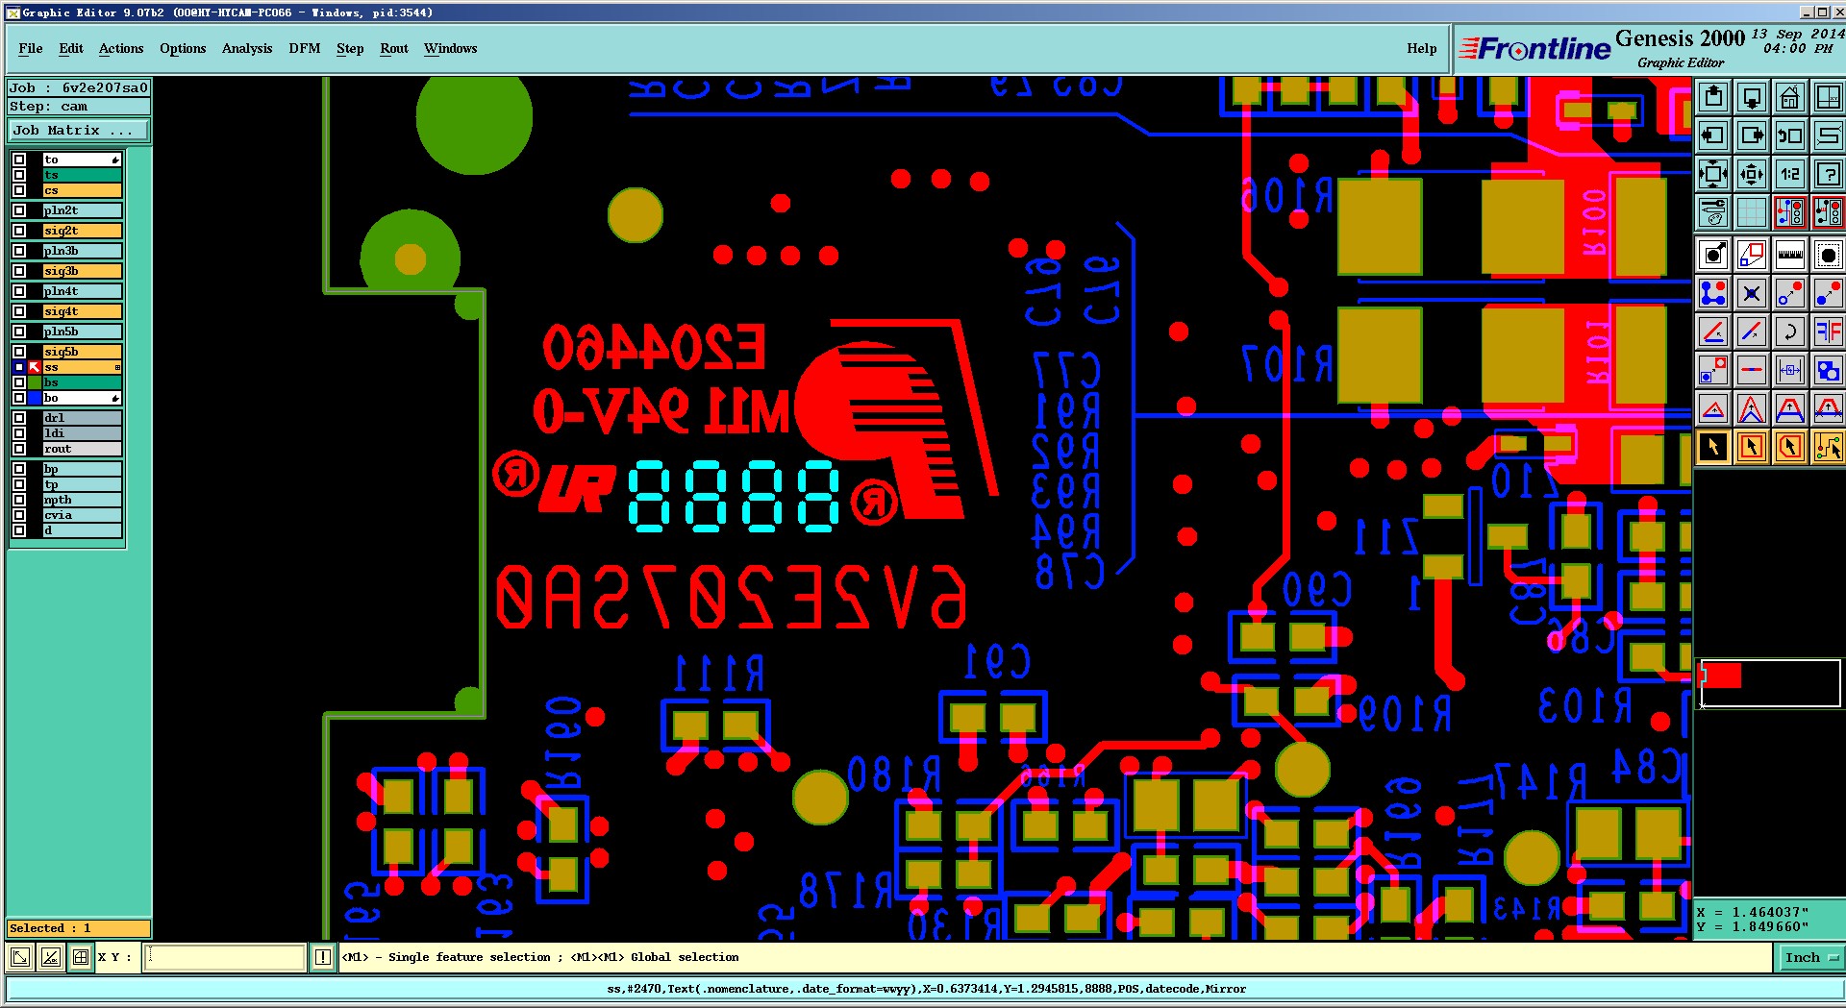Open the Edit menu
Image resolution: width=1846 pixels, height=1008 pixels.
point(71,48)
